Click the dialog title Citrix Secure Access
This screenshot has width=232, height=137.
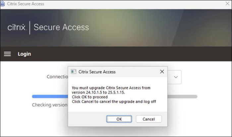[97, 72]
